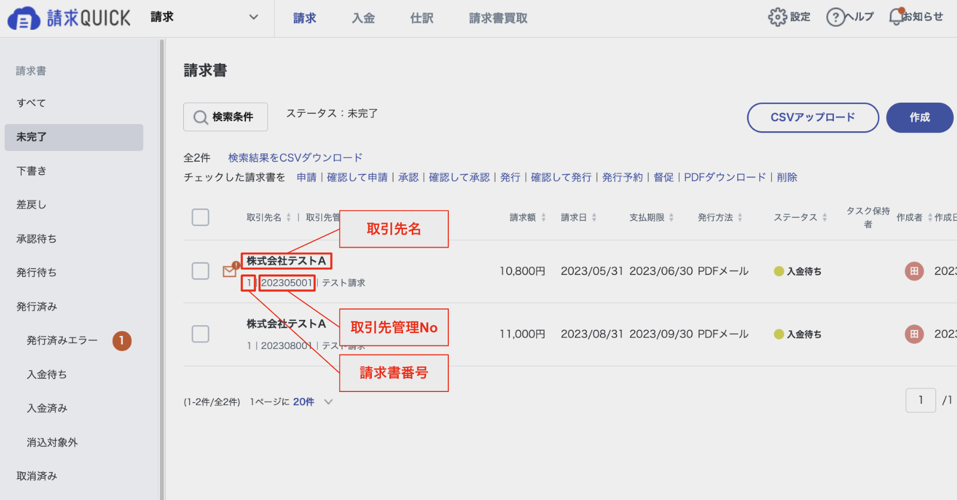Toggle the select-all checkbox in table header
The height and width of the screenshot is (500, 957).
201,217
